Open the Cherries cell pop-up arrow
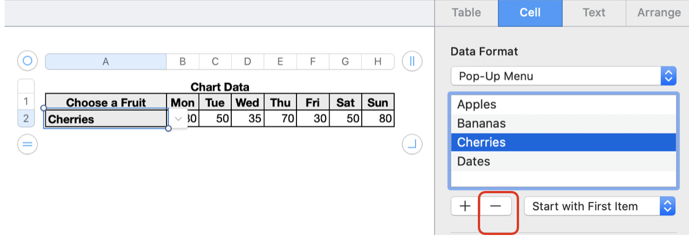Viewport: 689px width, 247px height. point(178,119)
